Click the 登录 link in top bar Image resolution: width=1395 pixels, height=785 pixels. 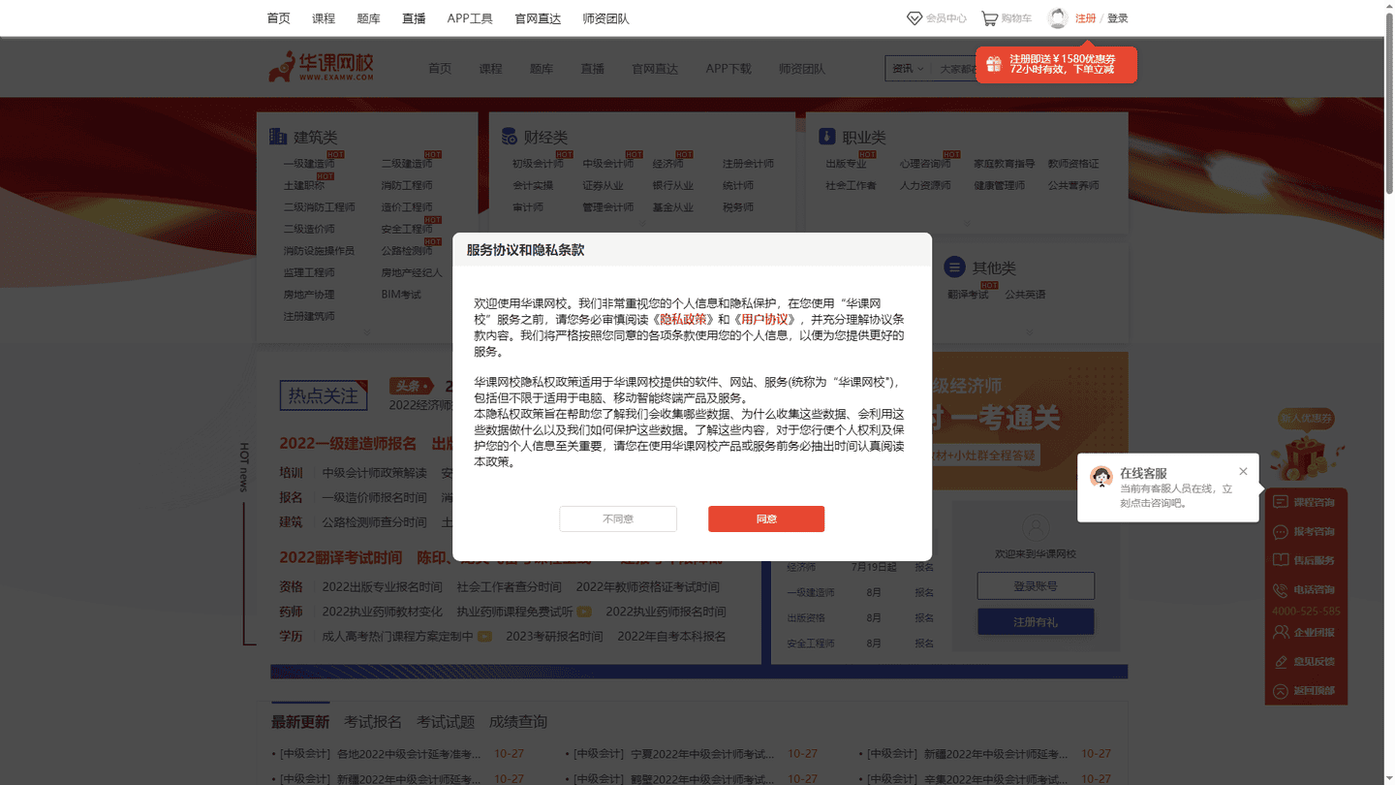click(1118, 18)
